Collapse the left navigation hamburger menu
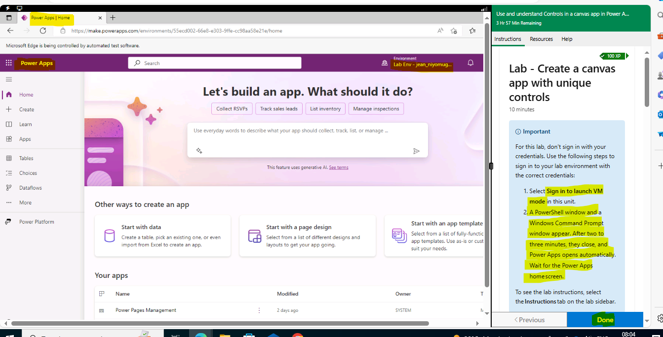Screen dimensions: 663x337 (x=9, y=79)
